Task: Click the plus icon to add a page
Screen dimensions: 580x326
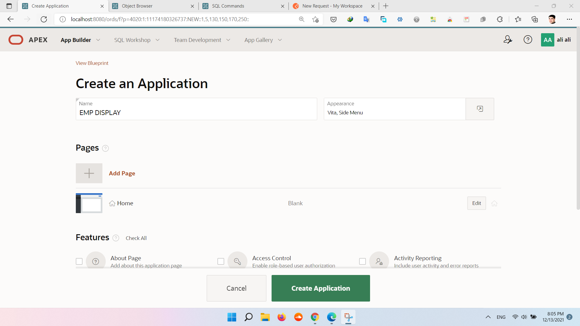Action: pyautogui.click(x=89, y=173)
